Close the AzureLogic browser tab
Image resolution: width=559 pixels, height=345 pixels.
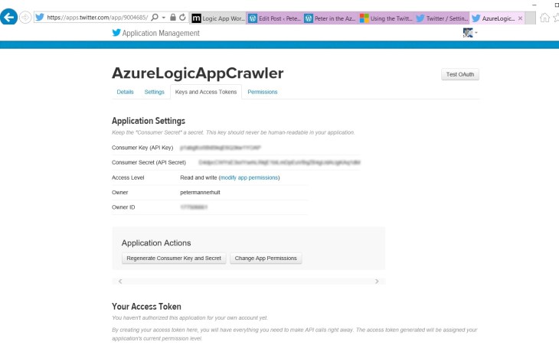(521, 18)
